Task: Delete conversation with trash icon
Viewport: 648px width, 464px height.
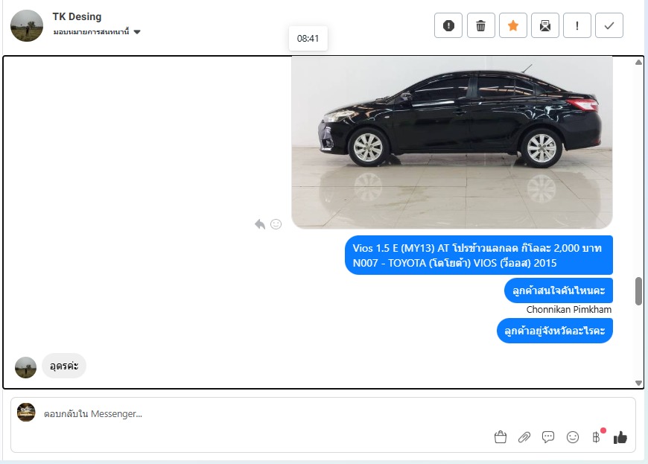Action: tap(480, 25)
